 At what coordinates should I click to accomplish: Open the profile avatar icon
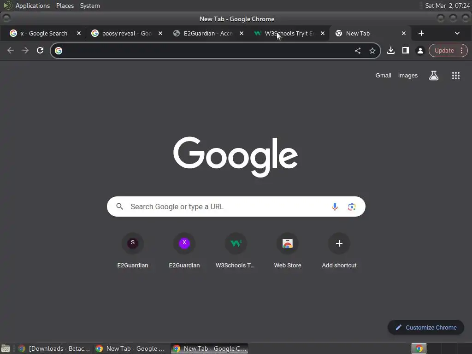point(420,51)
